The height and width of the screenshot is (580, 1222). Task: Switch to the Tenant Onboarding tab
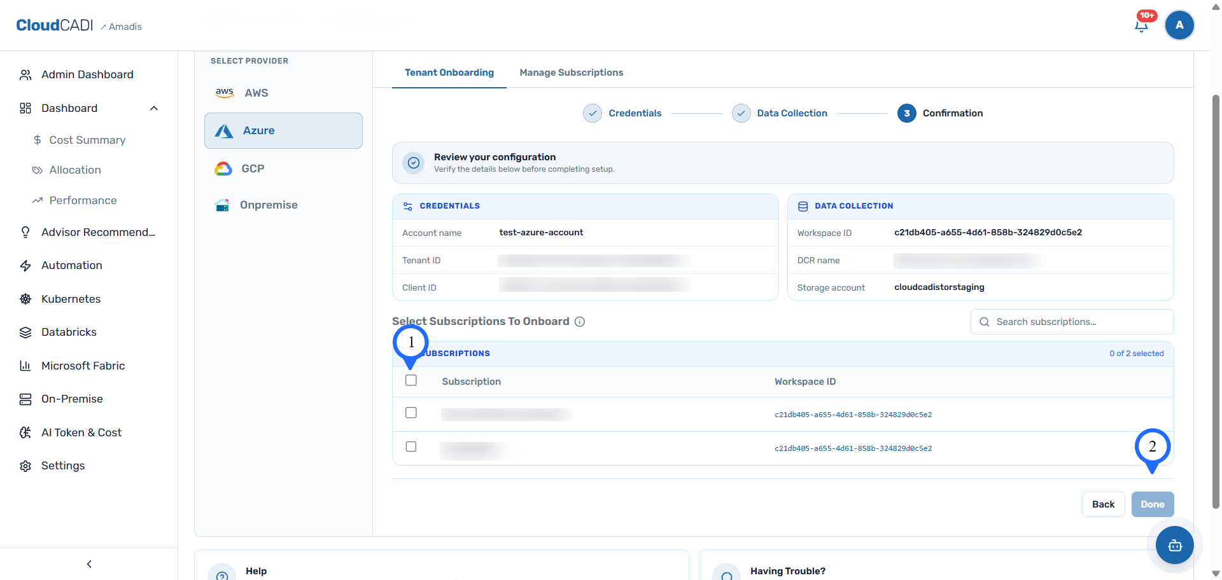[x=449, y=72]
